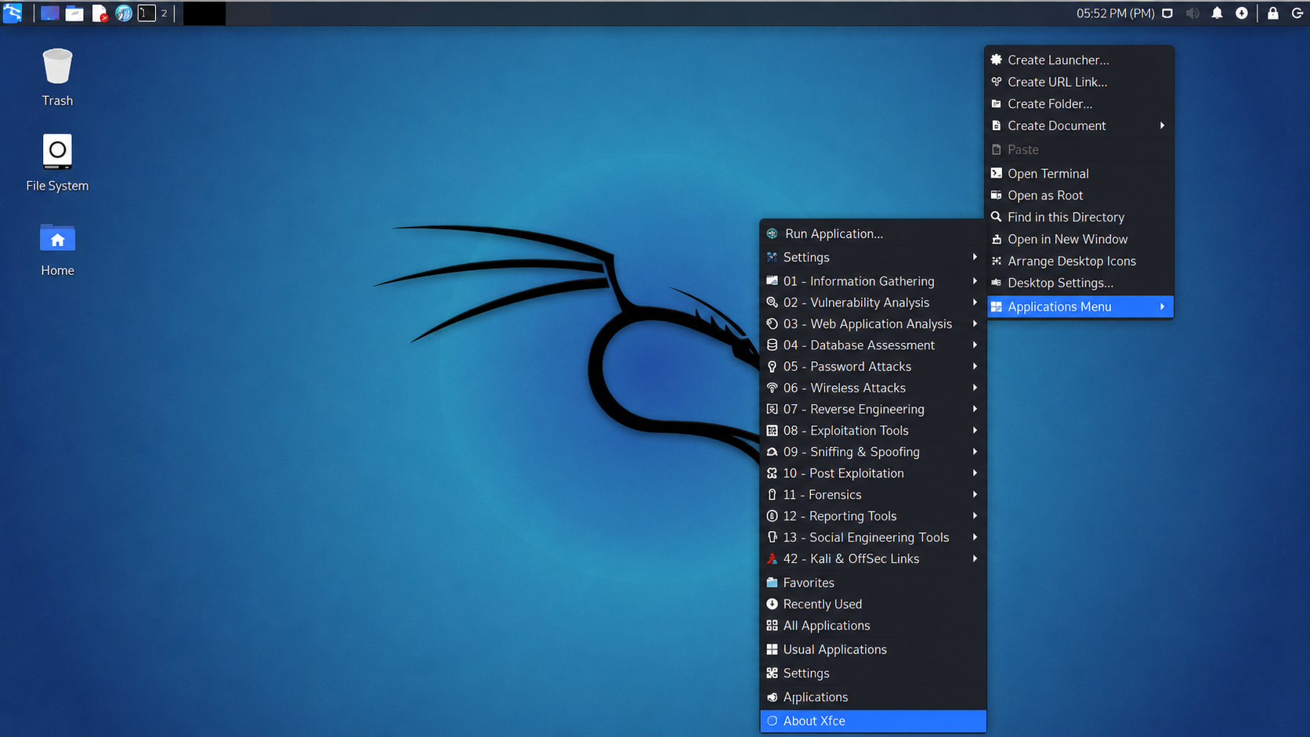Select the lower Settings entry below Usual Applications
Viewport: 1310px width, 737px height.
[x=873, y=673]
